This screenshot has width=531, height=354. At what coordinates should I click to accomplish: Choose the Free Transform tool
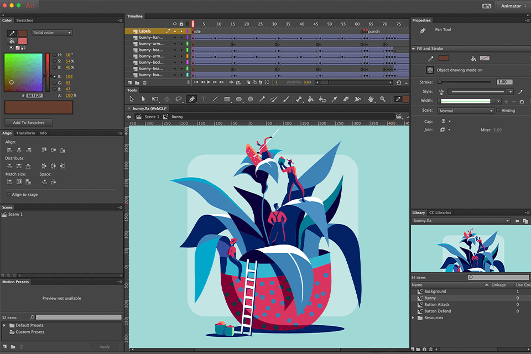[x=155, y=99]
